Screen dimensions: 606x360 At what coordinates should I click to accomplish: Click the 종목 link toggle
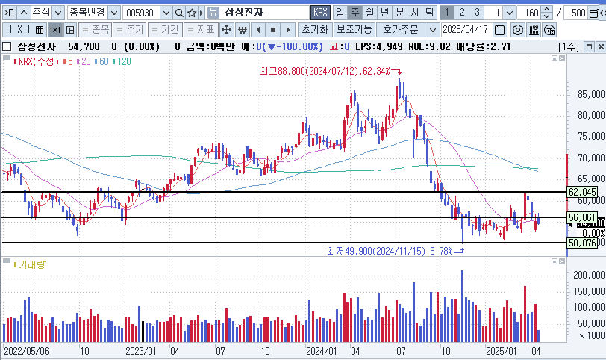(96, 30)
